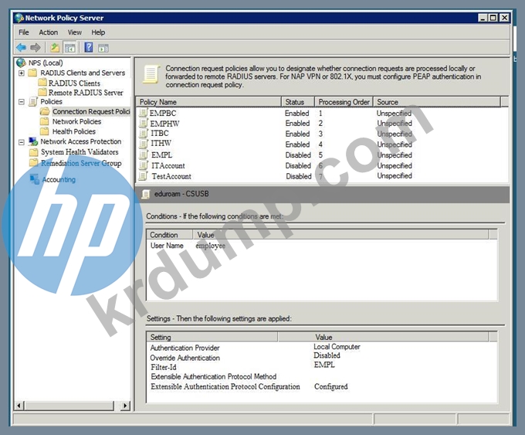This screenshot has height=435, width=525.
Task: Select Network Policies tree item
Action: click(x=76, y=121)
